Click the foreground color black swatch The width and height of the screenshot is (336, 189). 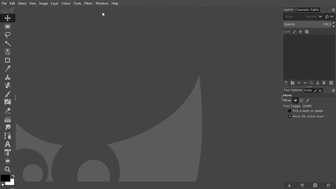click(x=5, y=178)
